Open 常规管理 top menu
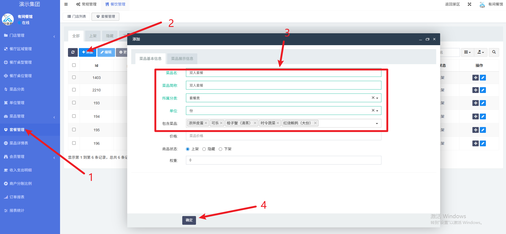The height and width of the screenshot is (234, 506). (86, 4)
